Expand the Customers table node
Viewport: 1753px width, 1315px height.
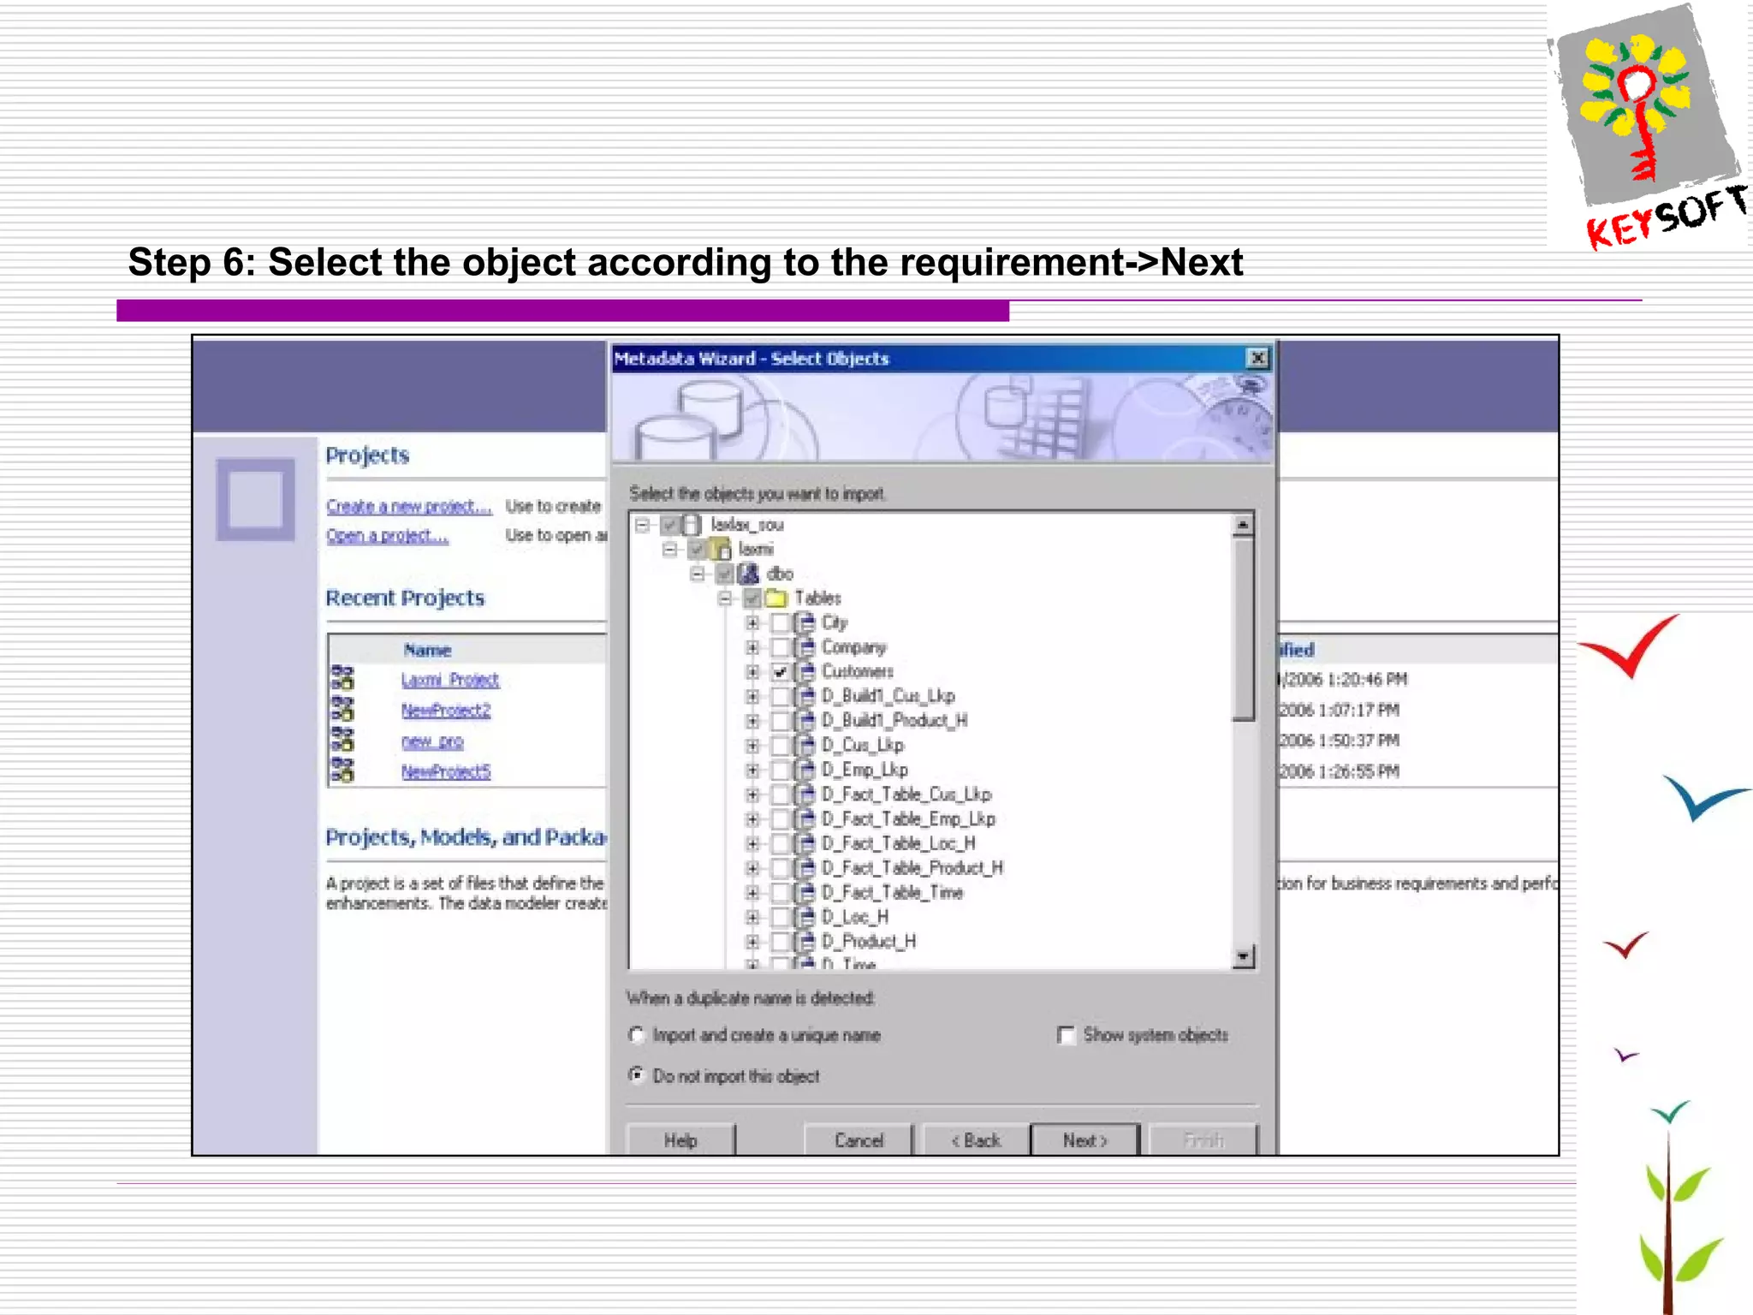752,671
